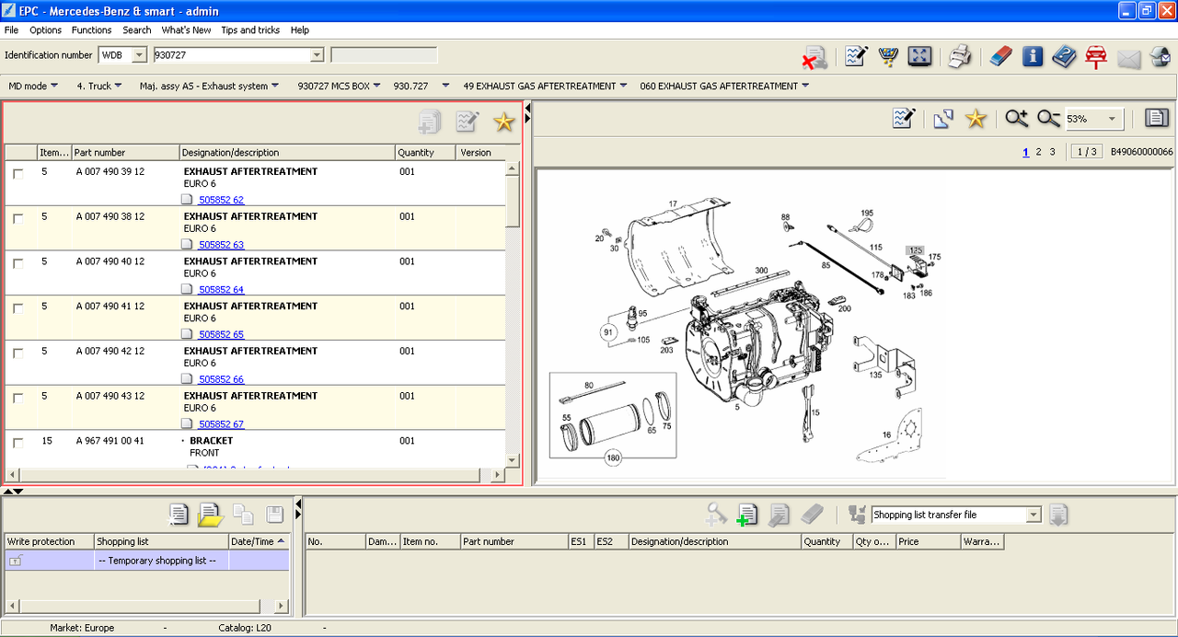This screenshot has width=1178, height=637.
Task: Open the Shopping list transfer file dropdown
Action: pos(1034,515)
